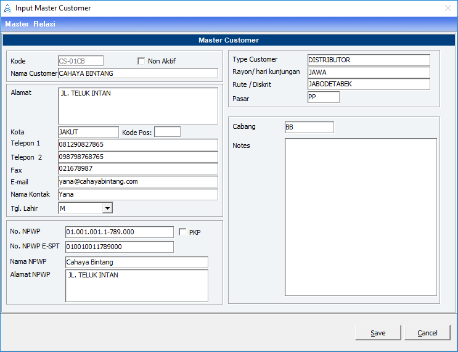This screenshot has width=458, height=352.
Task: Click inside the Notes text area
Action: (x=361, y=217)
